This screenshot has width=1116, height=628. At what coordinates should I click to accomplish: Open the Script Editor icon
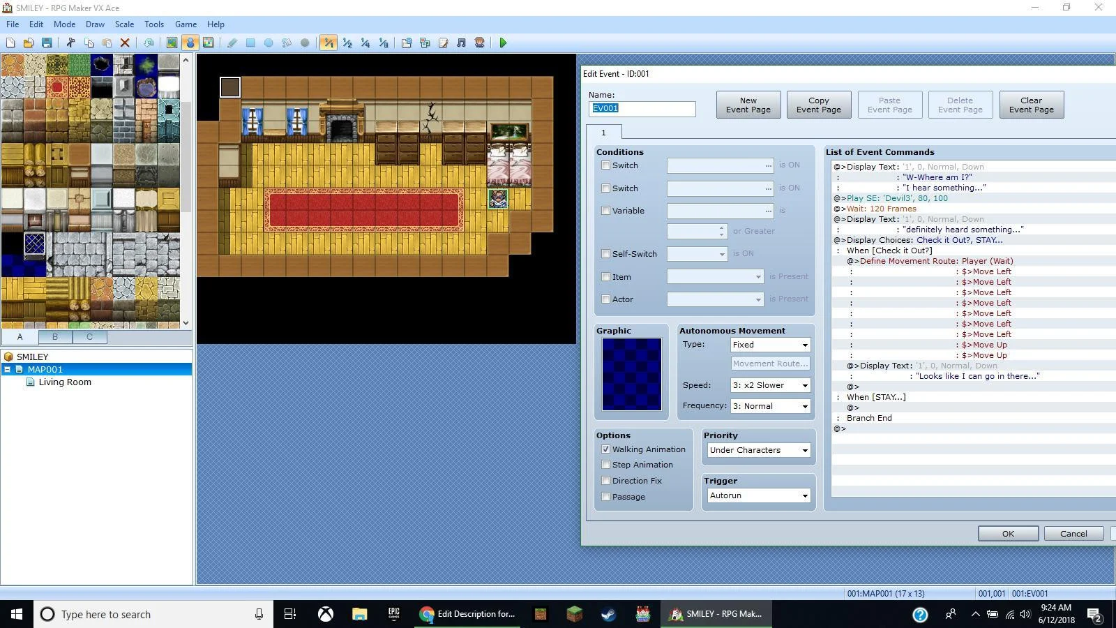click(x=443, y=43)
